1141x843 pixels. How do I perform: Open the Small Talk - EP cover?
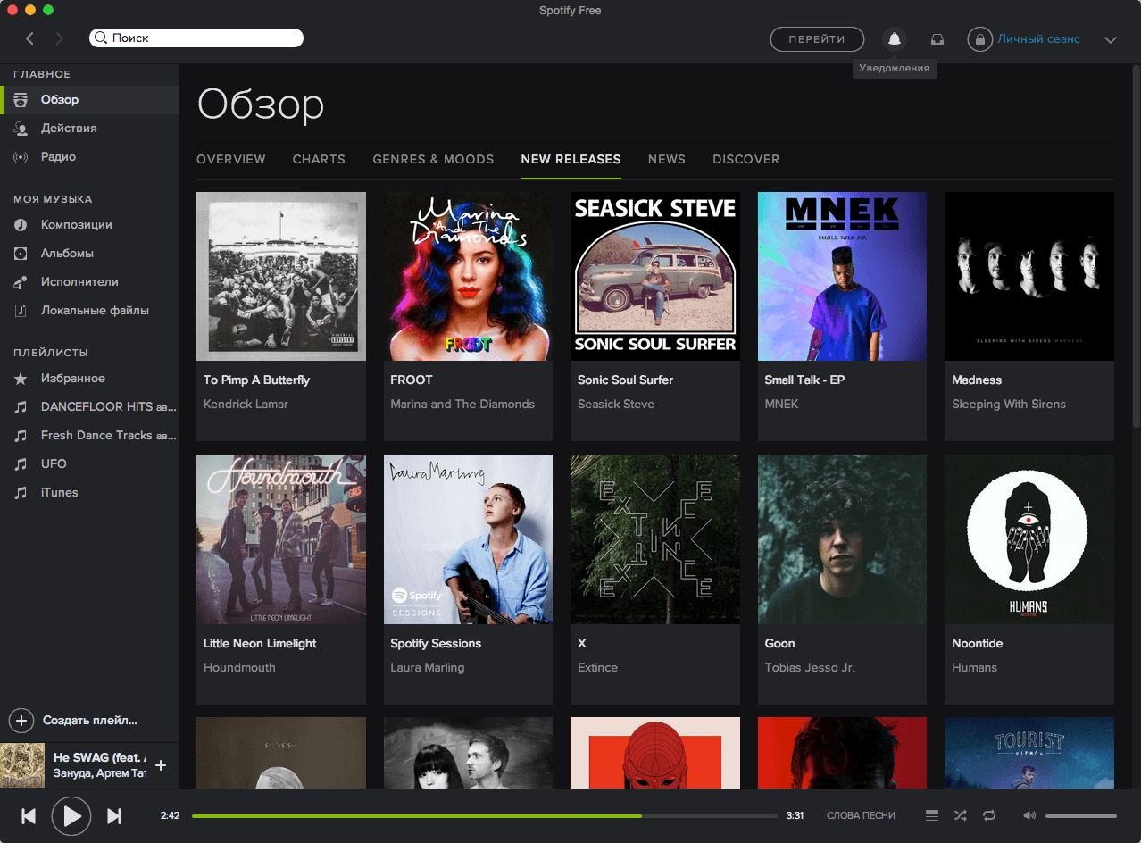842,276
